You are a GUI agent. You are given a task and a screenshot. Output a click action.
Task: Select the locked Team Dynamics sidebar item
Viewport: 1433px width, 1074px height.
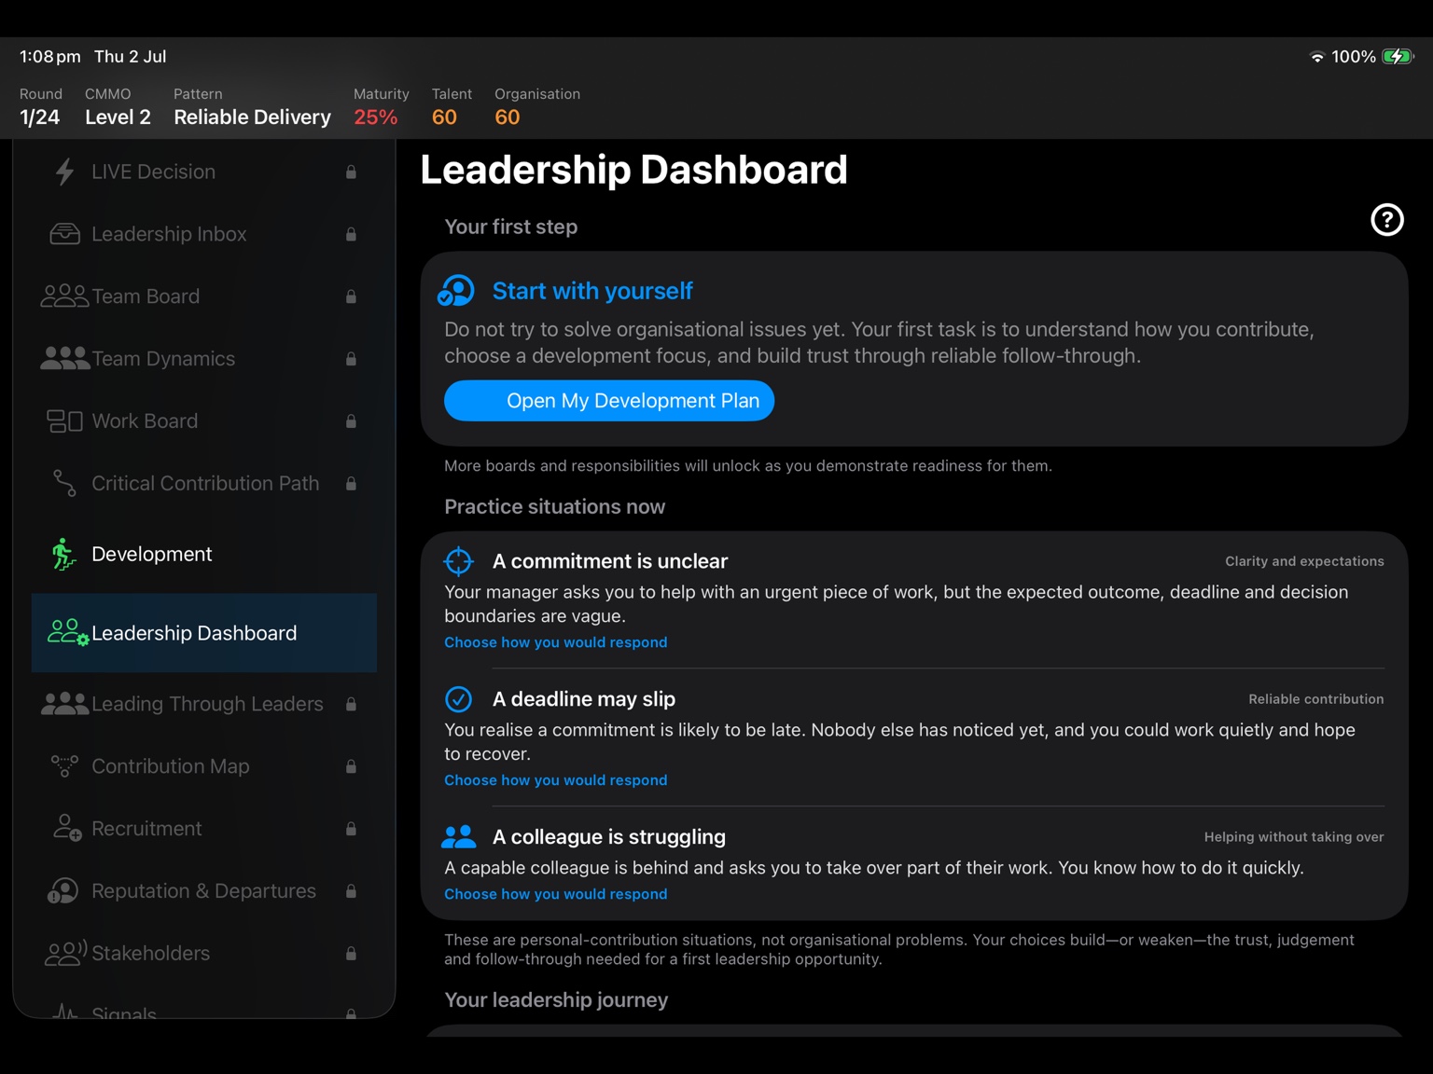204,359
